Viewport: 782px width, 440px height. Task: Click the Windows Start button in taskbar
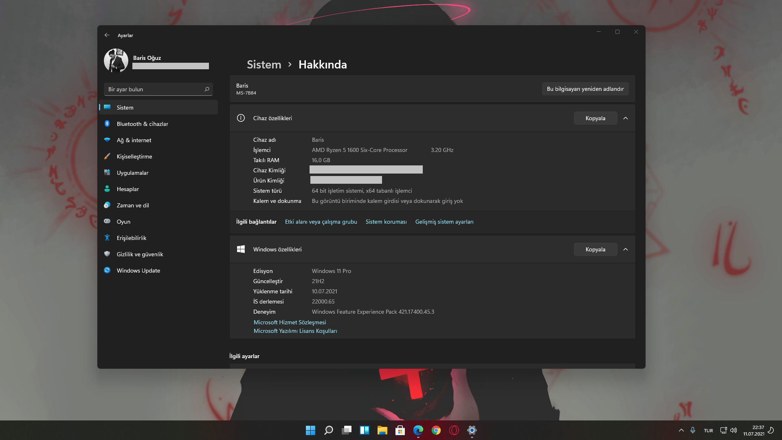[310, 430]
